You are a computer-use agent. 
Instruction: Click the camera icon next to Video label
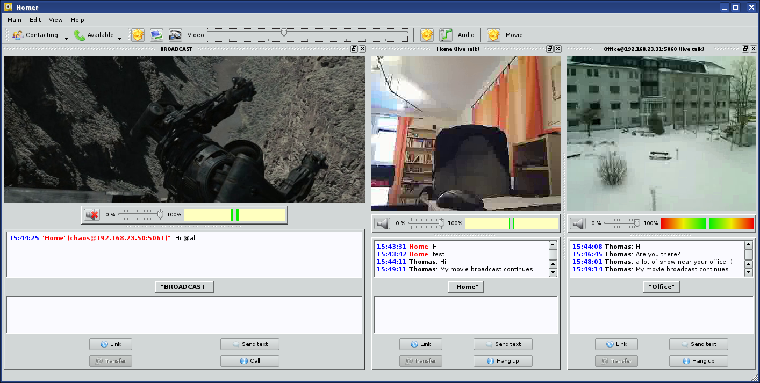point(175,35)
